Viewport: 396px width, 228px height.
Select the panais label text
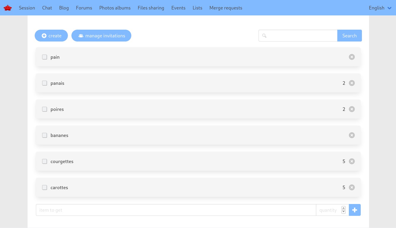[58, 83]
